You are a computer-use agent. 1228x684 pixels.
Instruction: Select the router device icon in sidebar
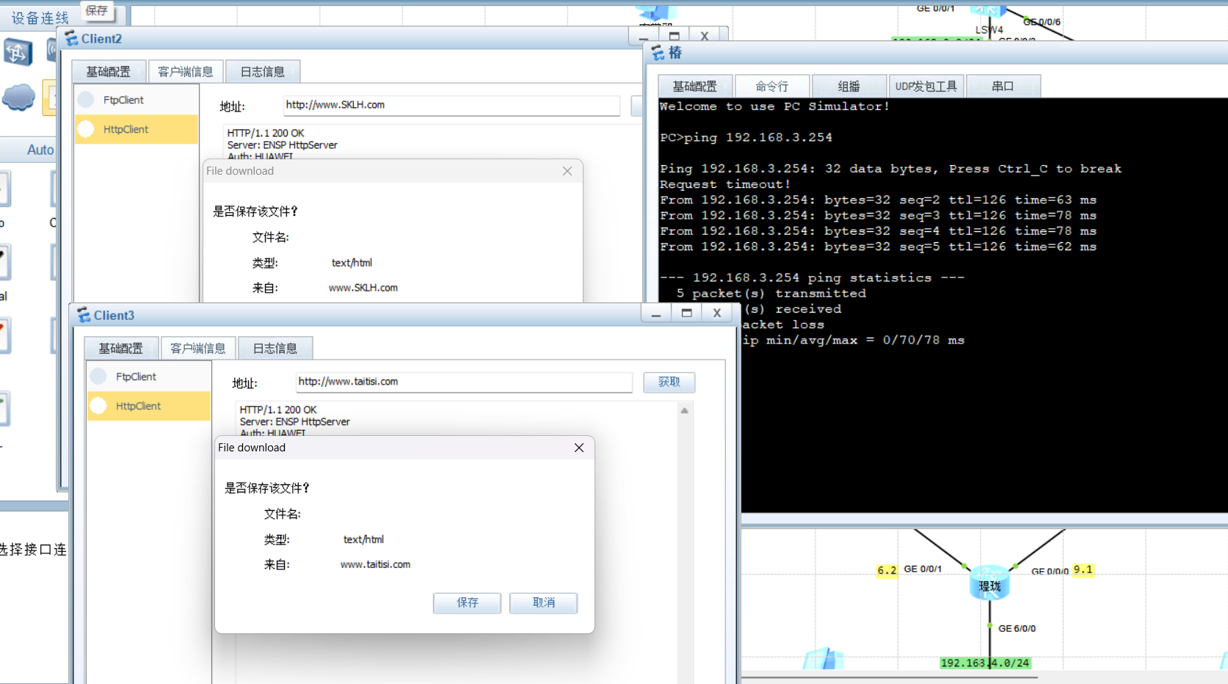tap(17, 52)
